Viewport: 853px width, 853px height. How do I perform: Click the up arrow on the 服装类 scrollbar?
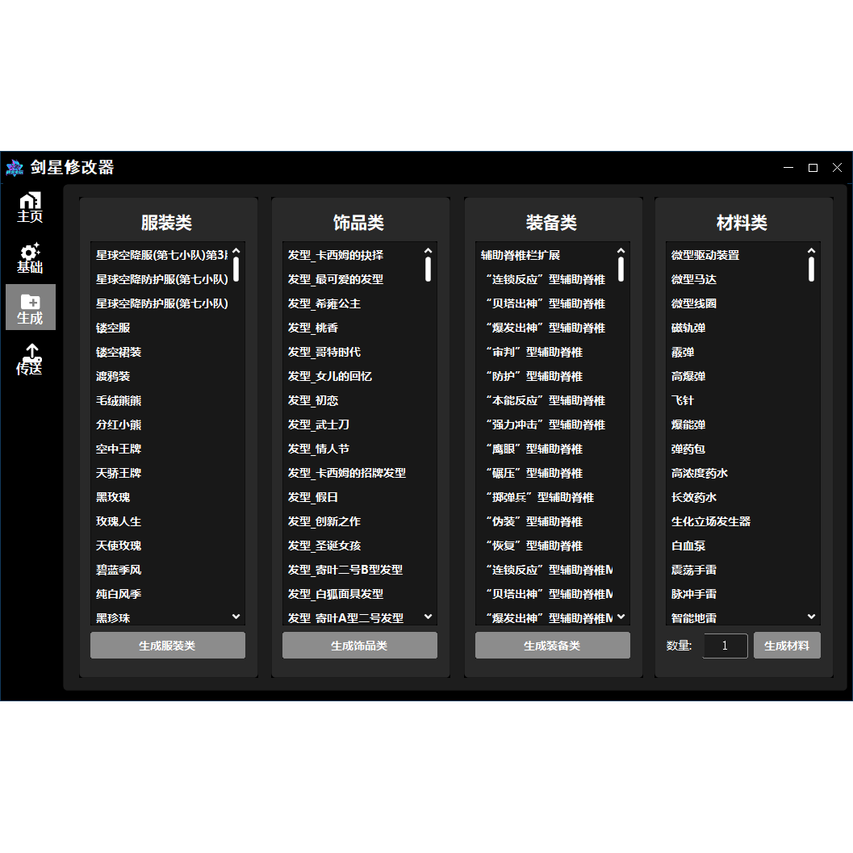pyautogui.click(x=235, y=253)
